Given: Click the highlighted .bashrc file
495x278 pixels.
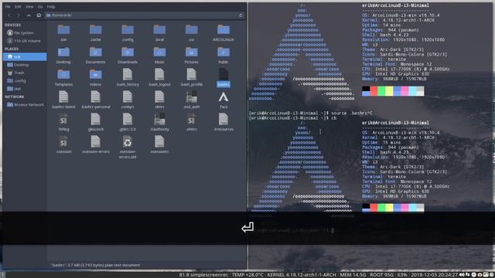Looking at the screenshot, I should tap(224, 77).
